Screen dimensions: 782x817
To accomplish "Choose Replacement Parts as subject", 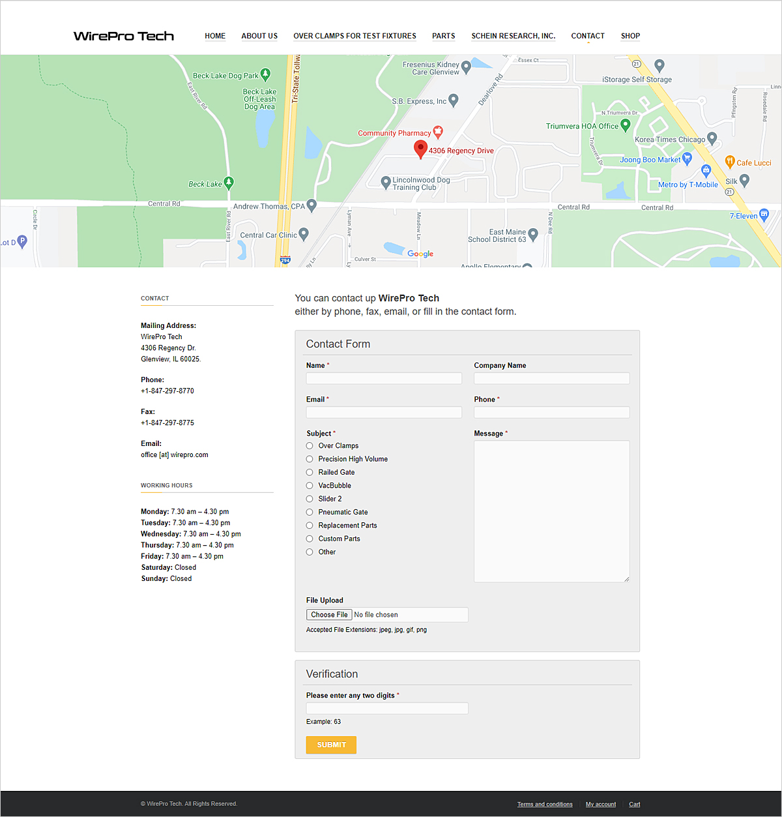I will coord(310,526).
